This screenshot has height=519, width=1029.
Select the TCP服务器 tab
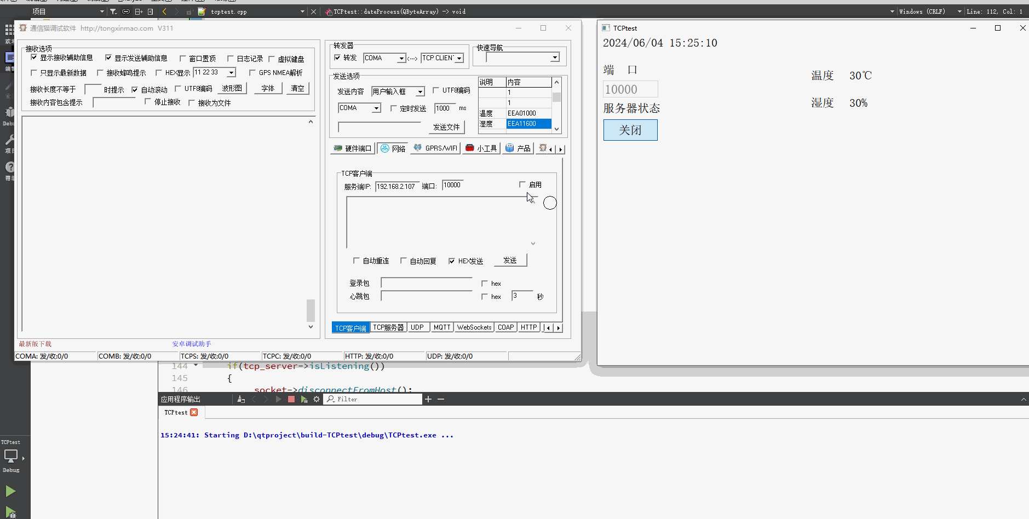(388, 327)
